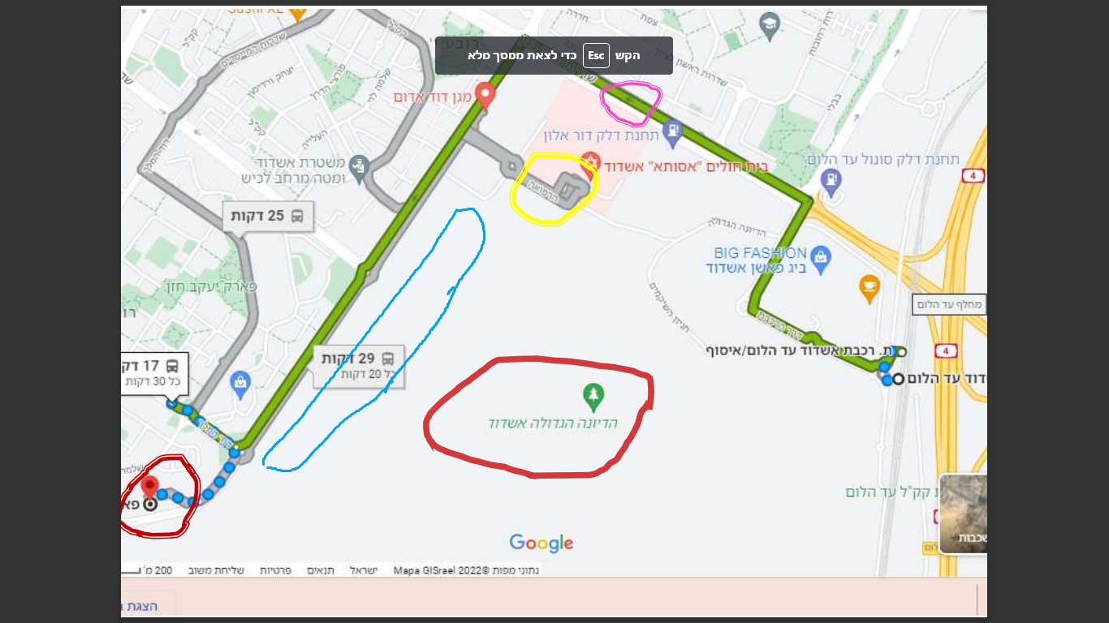The width and height of the screenshot is (1109, 623).
Task: Click the Google logo on map
Action: pyautogui.click(x=542, y=543)
